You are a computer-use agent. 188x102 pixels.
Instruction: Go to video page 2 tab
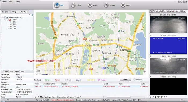point(158,97)
